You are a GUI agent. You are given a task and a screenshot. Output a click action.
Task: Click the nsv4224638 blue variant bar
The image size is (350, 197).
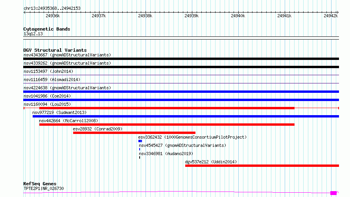(181, 92)
